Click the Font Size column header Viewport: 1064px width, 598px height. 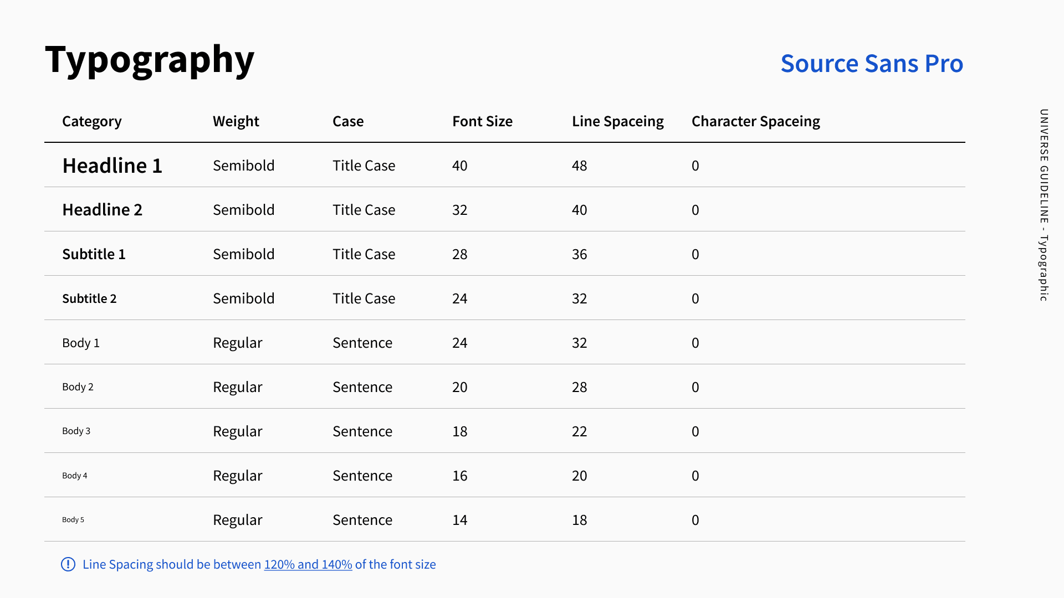[x=482, y=121]
